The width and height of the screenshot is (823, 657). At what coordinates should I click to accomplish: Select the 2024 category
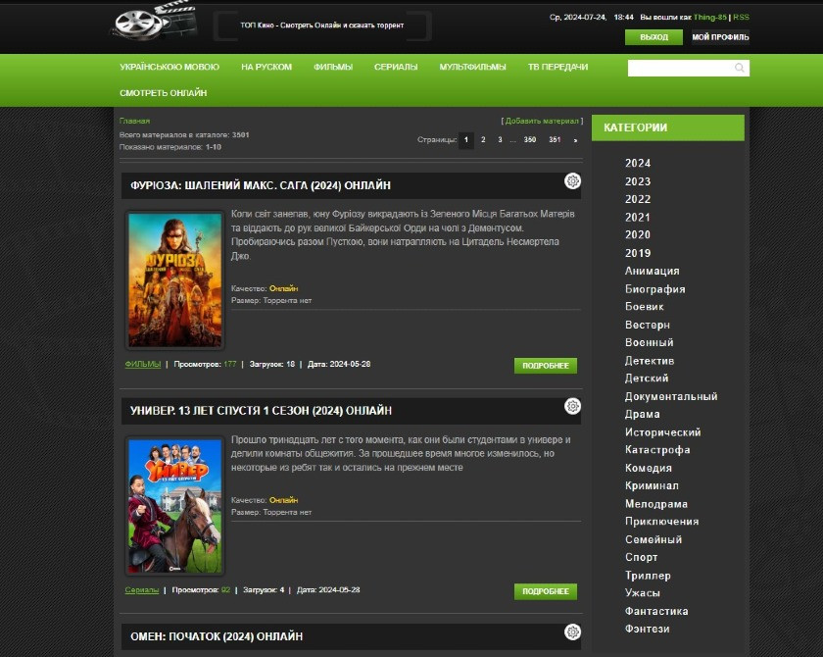point(638,164)
